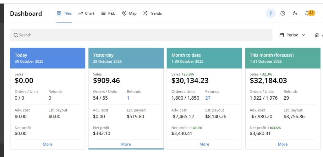The width and height of the screenshot is (323, 157).
Task: Click the help question mark icon
Action: 270,13
